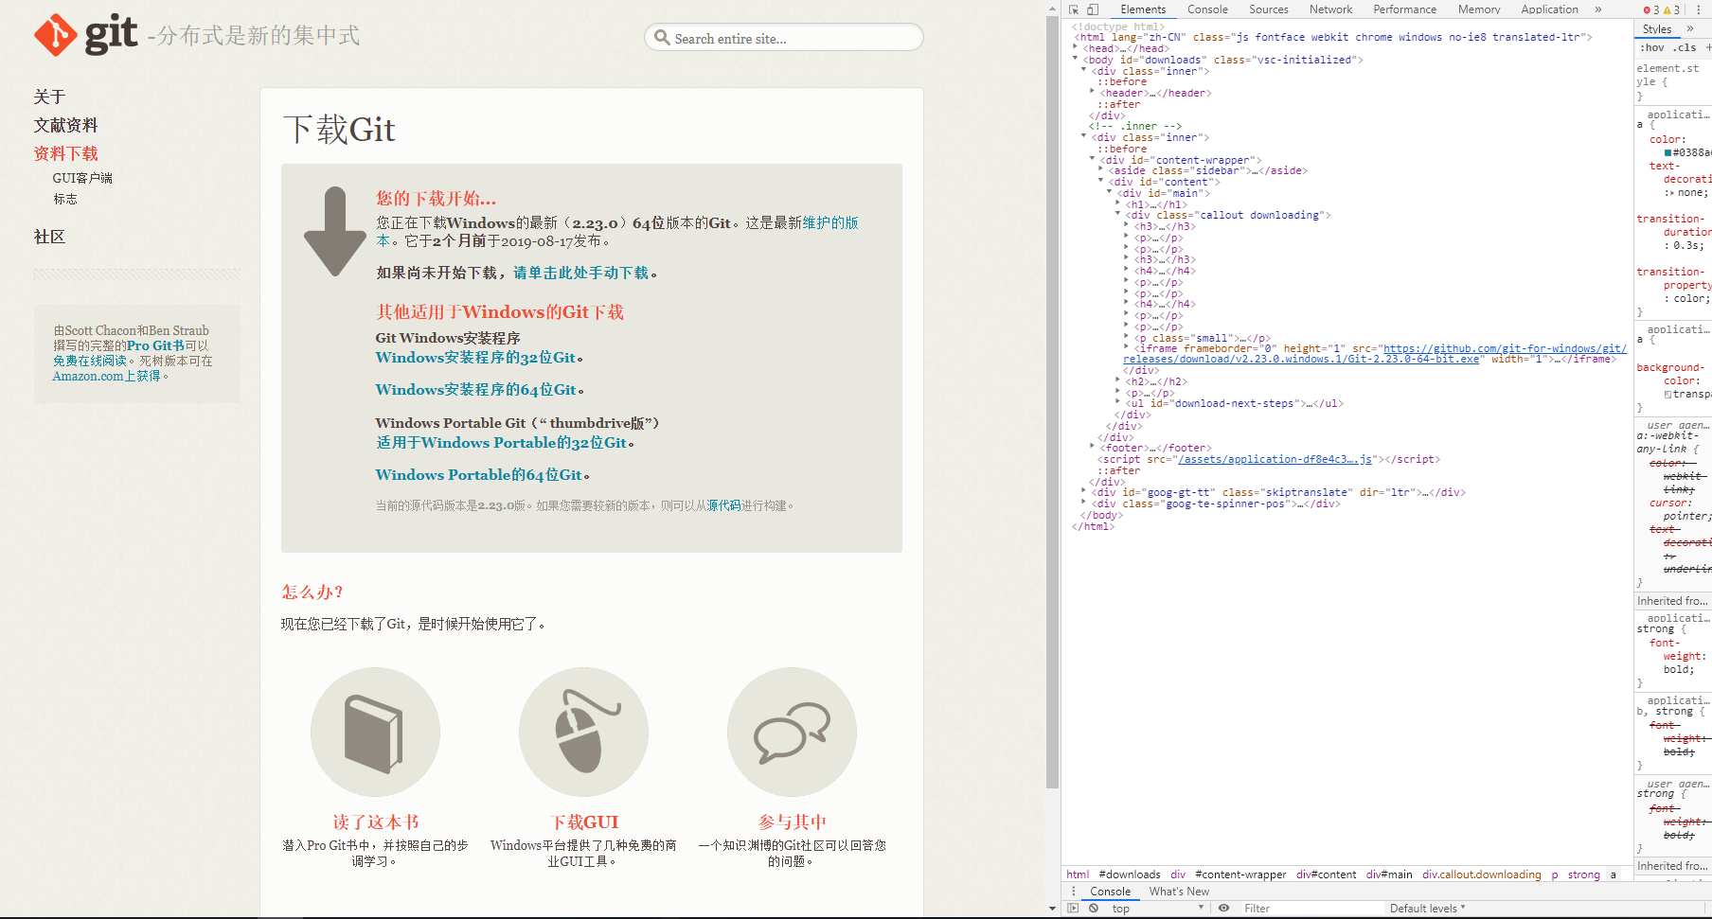Viewport: 1712px width, 919px height.
Task: Show more DevTools tabs with the chevron
Action: tap(1598, 9)
